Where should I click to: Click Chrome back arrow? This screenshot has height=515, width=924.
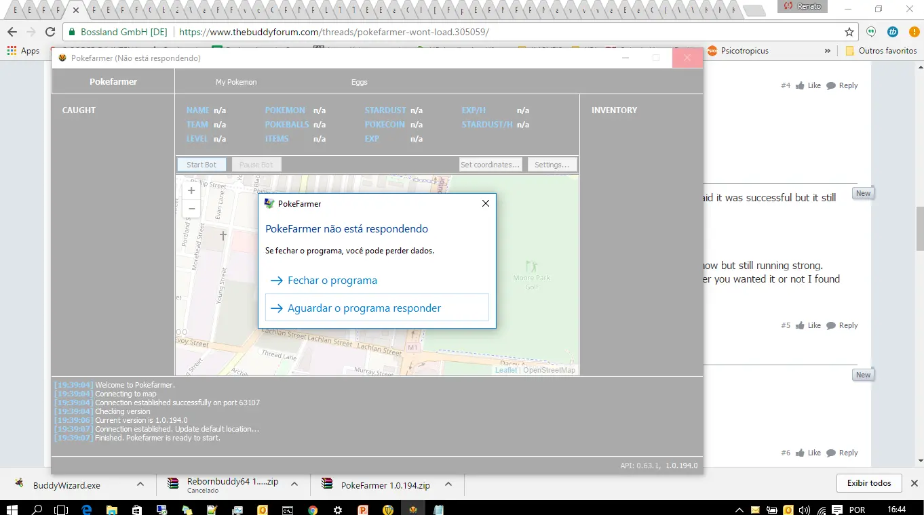12,32
